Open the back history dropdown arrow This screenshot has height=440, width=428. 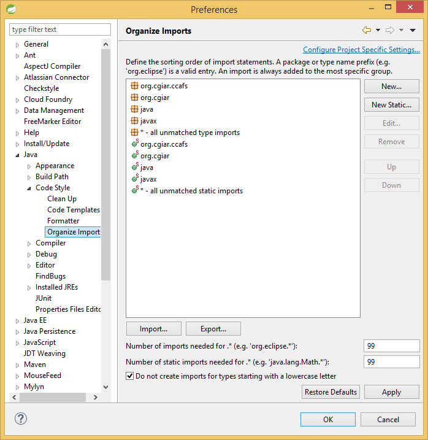click(x=378, y=30)
